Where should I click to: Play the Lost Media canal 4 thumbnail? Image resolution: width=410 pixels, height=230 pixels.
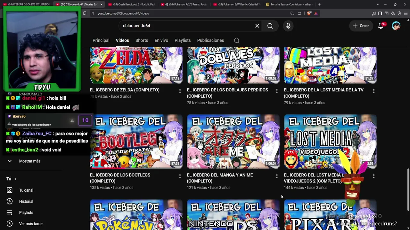[330, 65]
